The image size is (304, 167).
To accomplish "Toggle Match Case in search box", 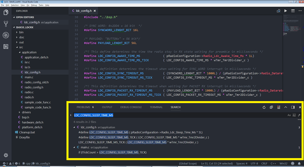I will 289,115.
